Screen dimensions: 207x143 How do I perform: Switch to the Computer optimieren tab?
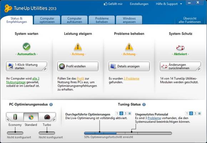(47, 20)
